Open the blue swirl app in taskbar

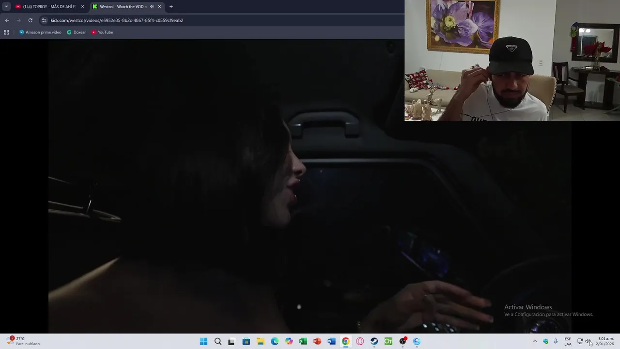[x=417, y=341]
